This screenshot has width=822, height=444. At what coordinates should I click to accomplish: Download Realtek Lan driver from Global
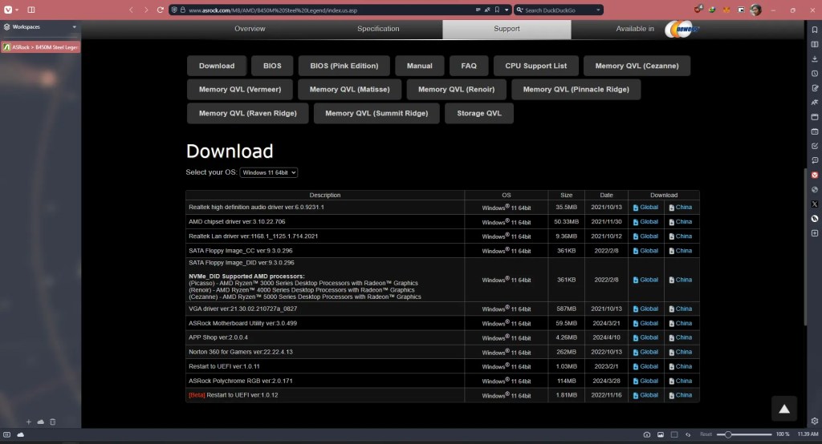[x=645, y=236]
